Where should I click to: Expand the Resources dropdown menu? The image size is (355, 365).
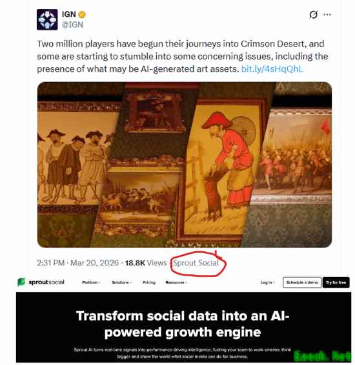pyautogui.click(x=176, y=282)
